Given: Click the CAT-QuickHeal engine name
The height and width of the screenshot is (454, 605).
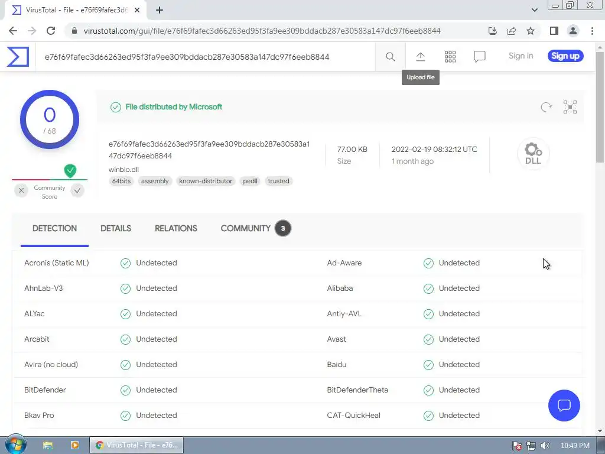Looking at the screenshot, I should coord(353,416).
